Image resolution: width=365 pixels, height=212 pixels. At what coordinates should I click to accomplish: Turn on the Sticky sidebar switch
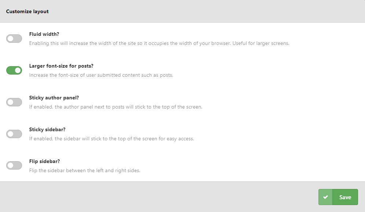[14, 134]
